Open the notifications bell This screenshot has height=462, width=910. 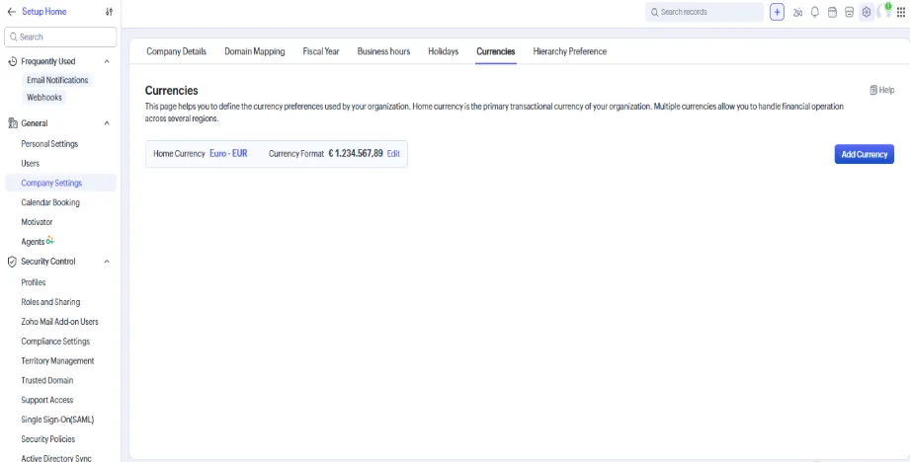coord(815,12)
